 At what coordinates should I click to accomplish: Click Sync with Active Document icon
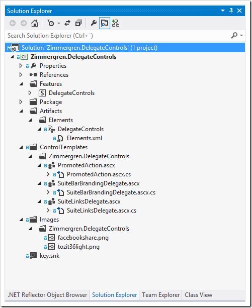(x=67, y=23)
